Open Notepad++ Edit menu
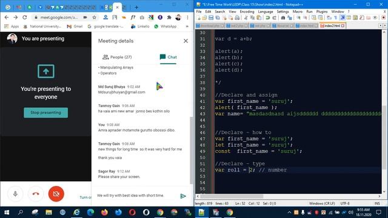The image size is (388, 218). (x=208, y=12)
